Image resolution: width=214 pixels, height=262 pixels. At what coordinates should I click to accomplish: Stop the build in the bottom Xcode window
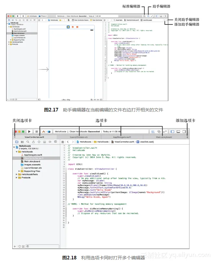click(x=36, y=132)
